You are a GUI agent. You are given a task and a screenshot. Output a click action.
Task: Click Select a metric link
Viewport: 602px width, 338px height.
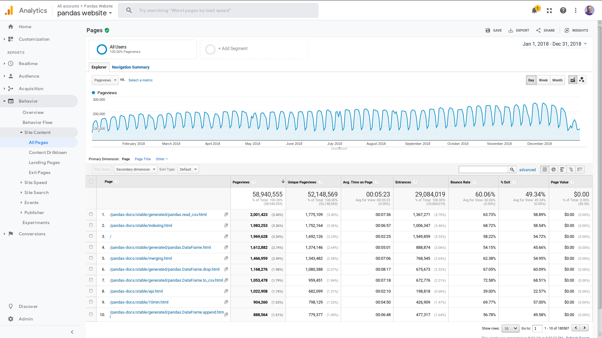pos(140,80)
